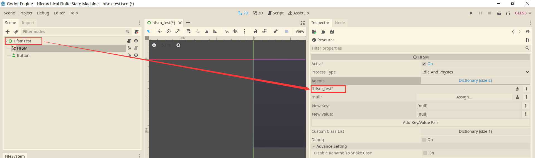Open object properties tools icon

tap(527, 40)
